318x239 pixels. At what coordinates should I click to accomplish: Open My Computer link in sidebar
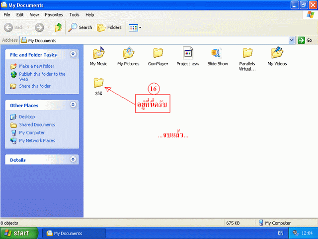(32, 132)
